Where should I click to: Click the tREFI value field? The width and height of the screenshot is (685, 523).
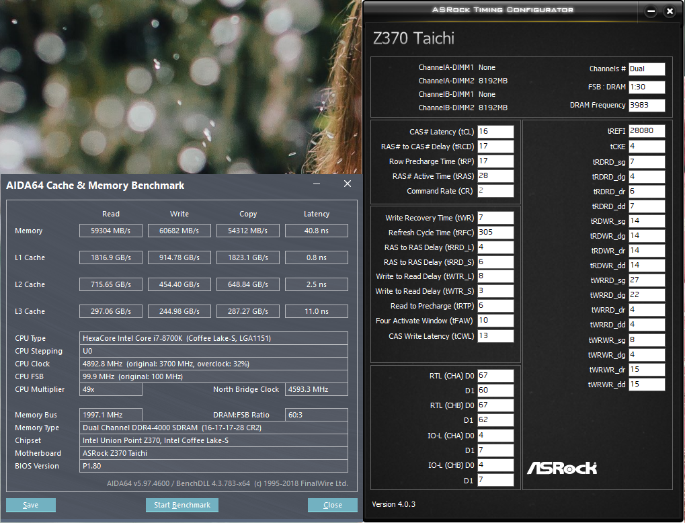click(x=647, y=130)
